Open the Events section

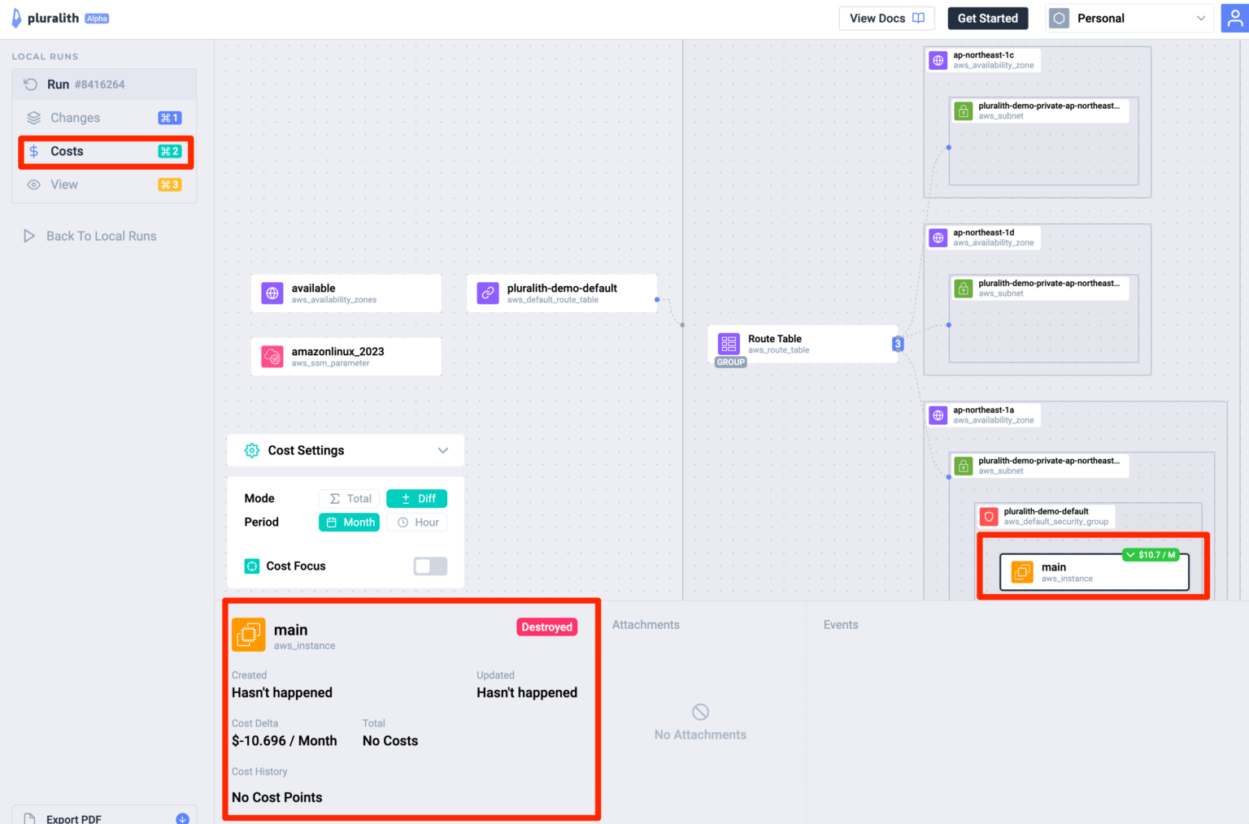click(841, 624)
